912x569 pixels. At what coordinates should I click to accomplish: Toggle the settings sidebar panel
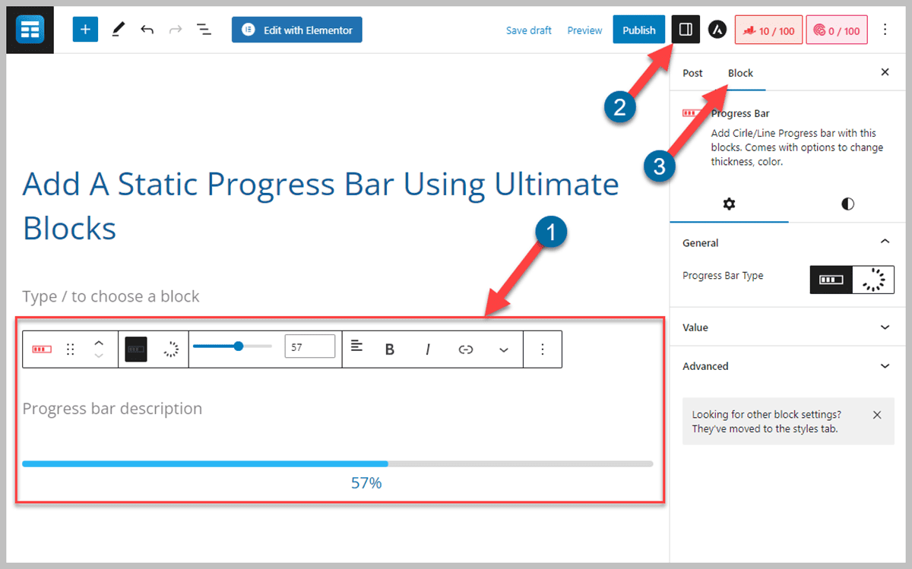tap(685, 29)
